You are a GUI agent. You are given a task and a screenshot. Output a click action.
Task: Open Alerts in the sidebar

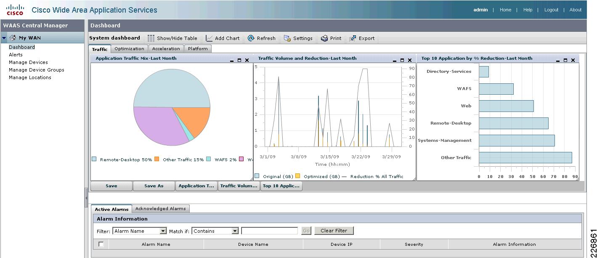[16, 55]
